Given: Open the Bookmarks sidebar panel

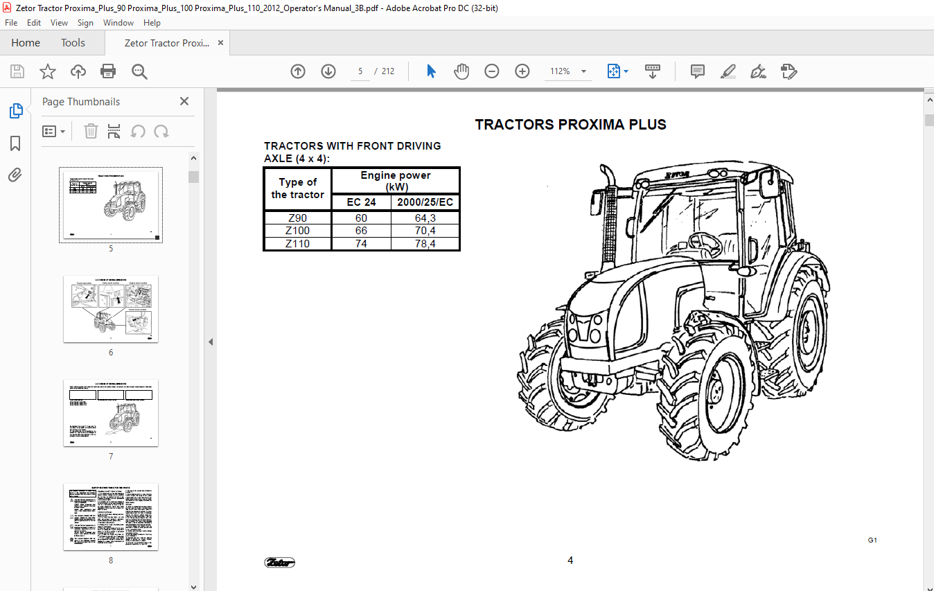Looking at the screenshot, I should (15, 143).
